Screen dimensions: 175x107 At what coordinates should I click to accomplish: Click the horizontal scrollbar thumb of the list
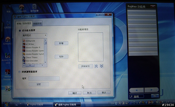[x=30, y=65]
